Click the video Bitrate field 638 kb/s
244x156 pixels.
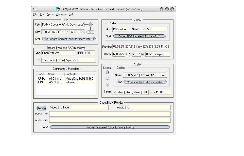click(x=119, y=54)
